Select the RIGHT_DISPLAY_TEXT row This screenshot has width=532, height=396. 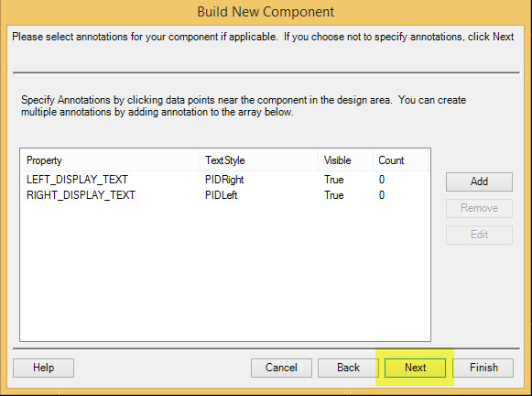(x=225, y=195)
